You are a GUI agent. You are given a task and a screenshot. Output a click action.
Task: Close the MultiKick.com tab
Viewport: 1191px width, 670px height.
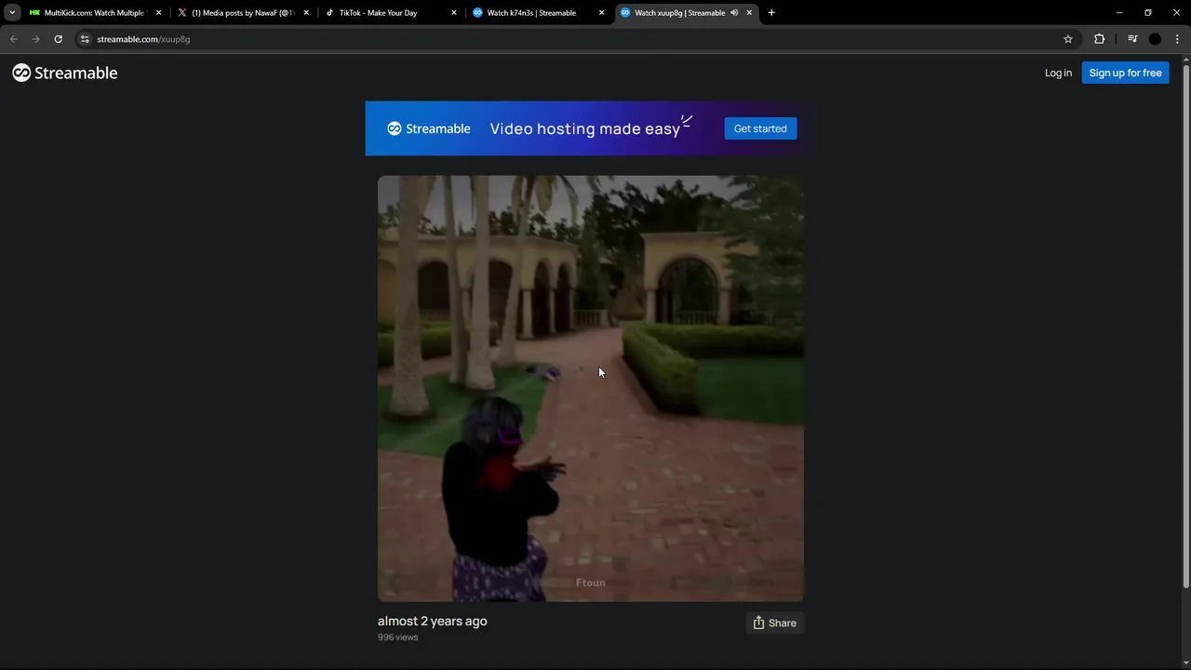point(158,13)
